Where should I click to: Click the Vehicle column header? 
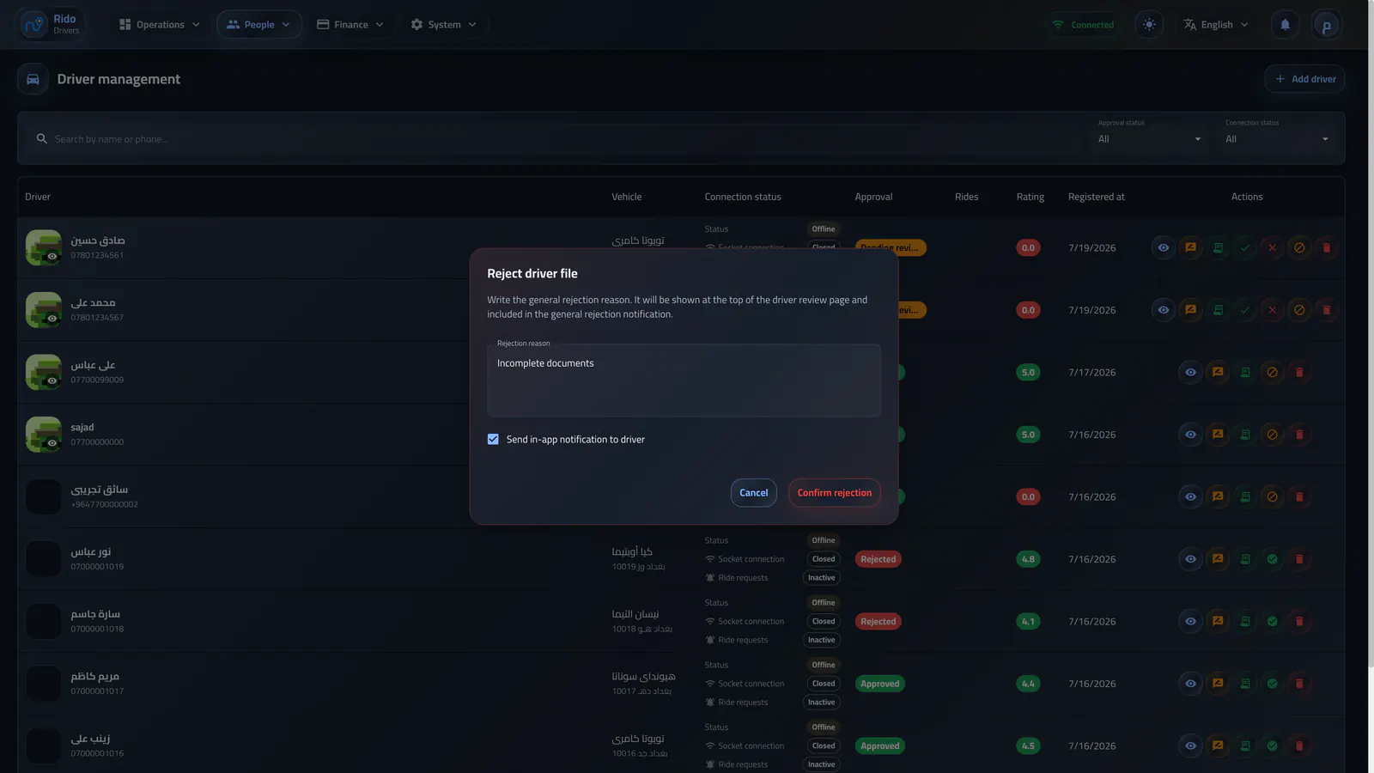coord(626,197)
